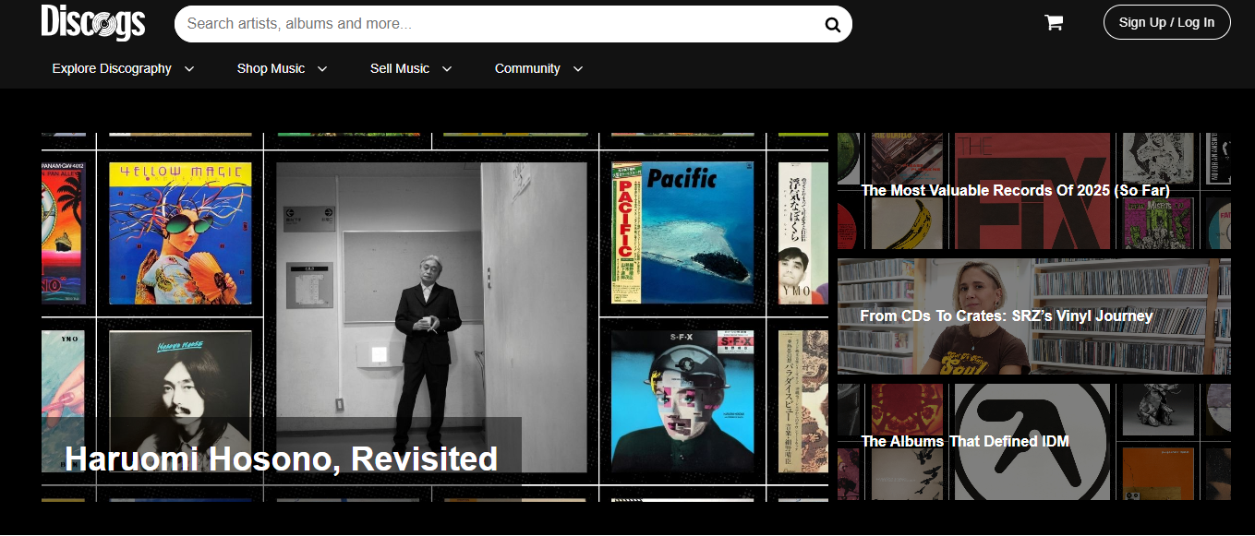Open The Most Valuable Records Of 2025 article
Image resolution: width=1255 pixels, height=536 pixels.
click(x=1015, y=190)
